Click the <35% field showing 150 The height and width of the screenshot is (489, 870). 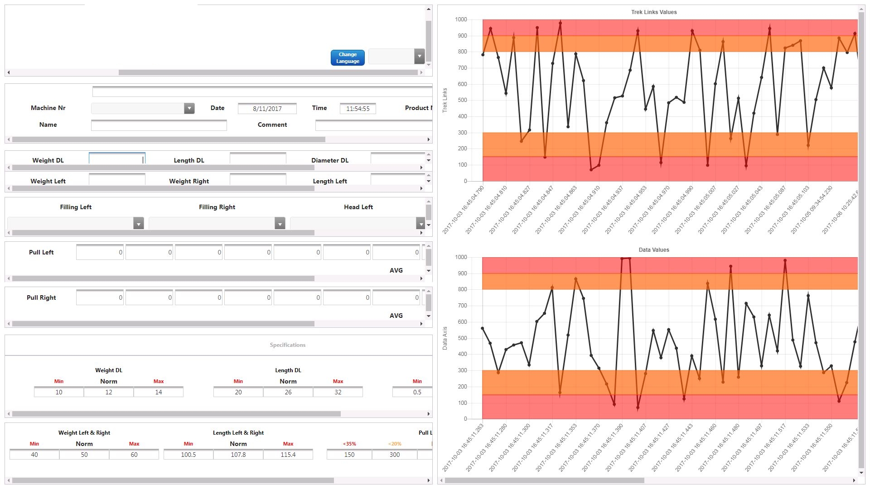pos(349,455)
